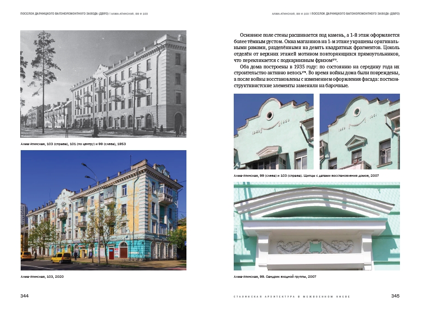Click the caption ending with '1953'
Image resolution: width=422 pixels, height=309 pixels.
coord(73,144)
